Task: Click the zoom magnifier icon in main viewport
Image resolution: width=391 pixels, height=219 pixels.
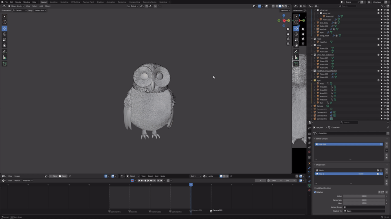Action: [x=288, y=29]
